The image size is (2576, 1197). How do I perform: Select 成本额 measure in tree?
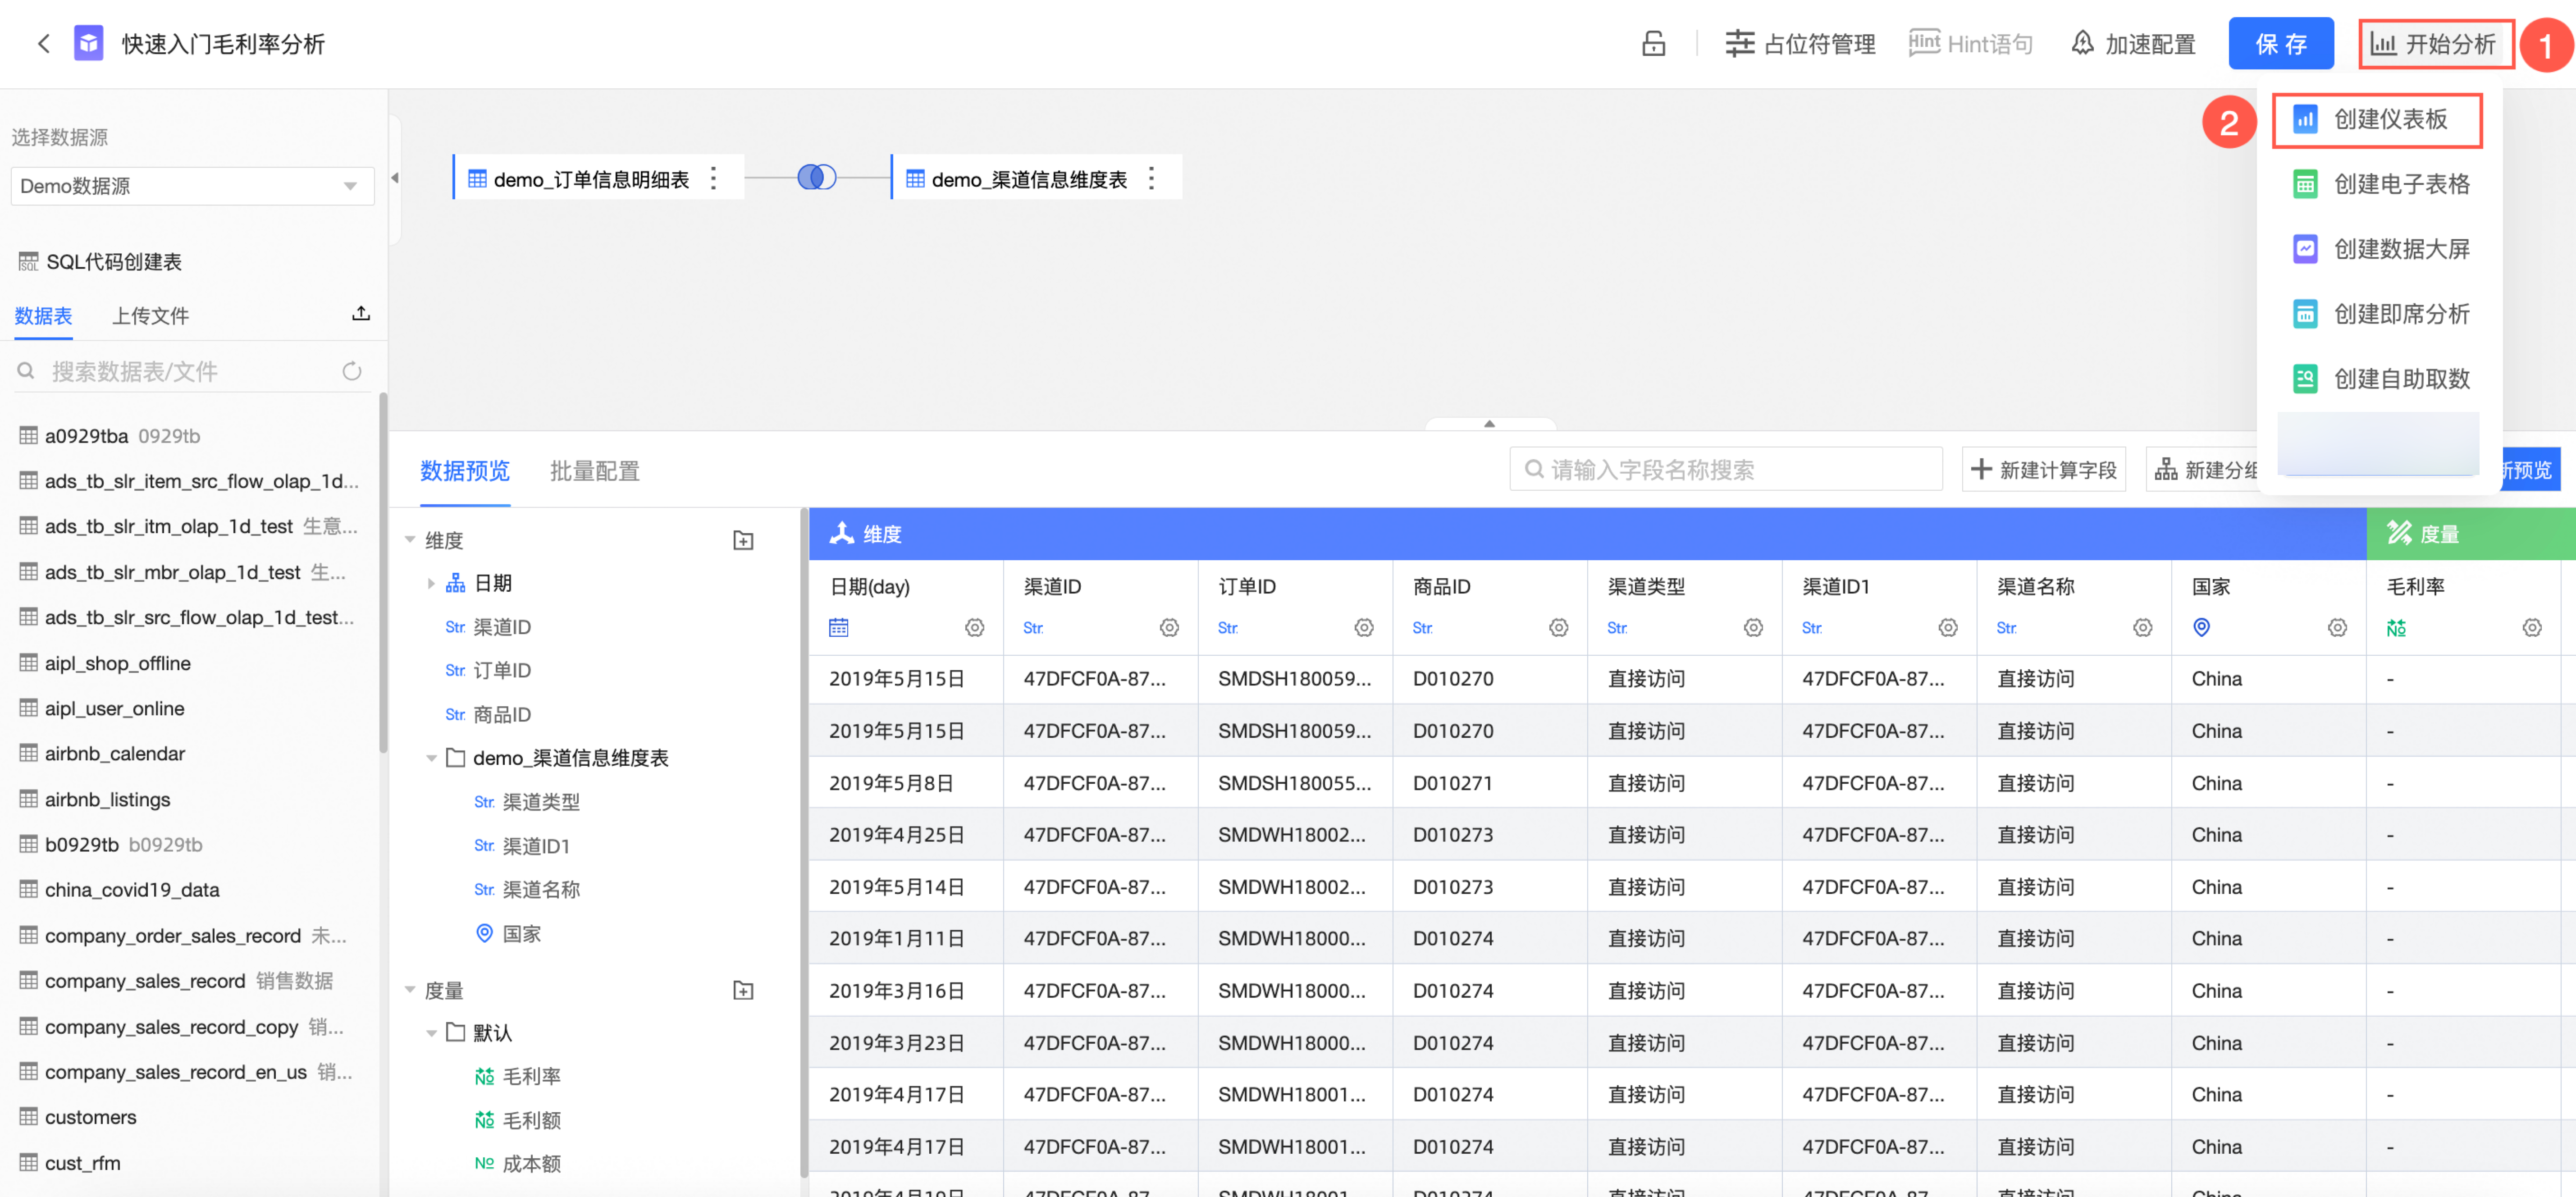(531, 1164)
